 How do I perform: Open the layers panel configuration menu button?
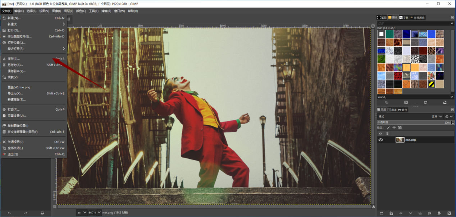[x=452, y=110]
